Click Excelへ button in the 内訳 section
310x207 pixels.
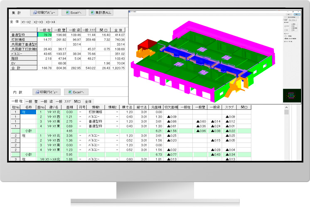click(x=76, y=92)
